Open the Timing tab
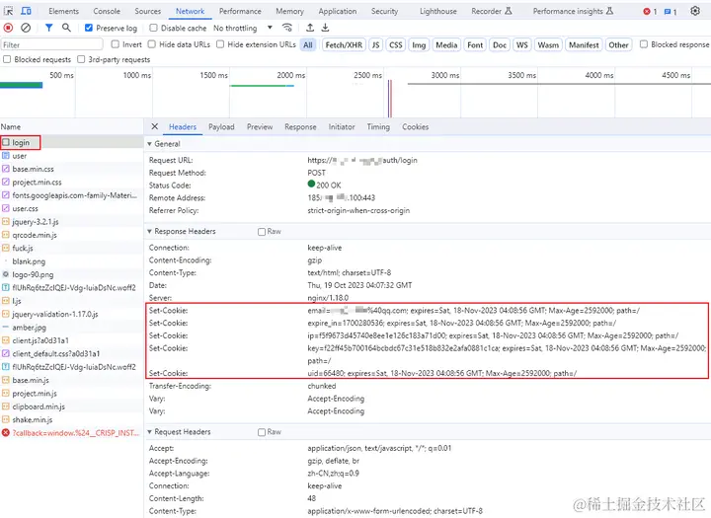Screen dimensions: 711x518 coord(378,127)
